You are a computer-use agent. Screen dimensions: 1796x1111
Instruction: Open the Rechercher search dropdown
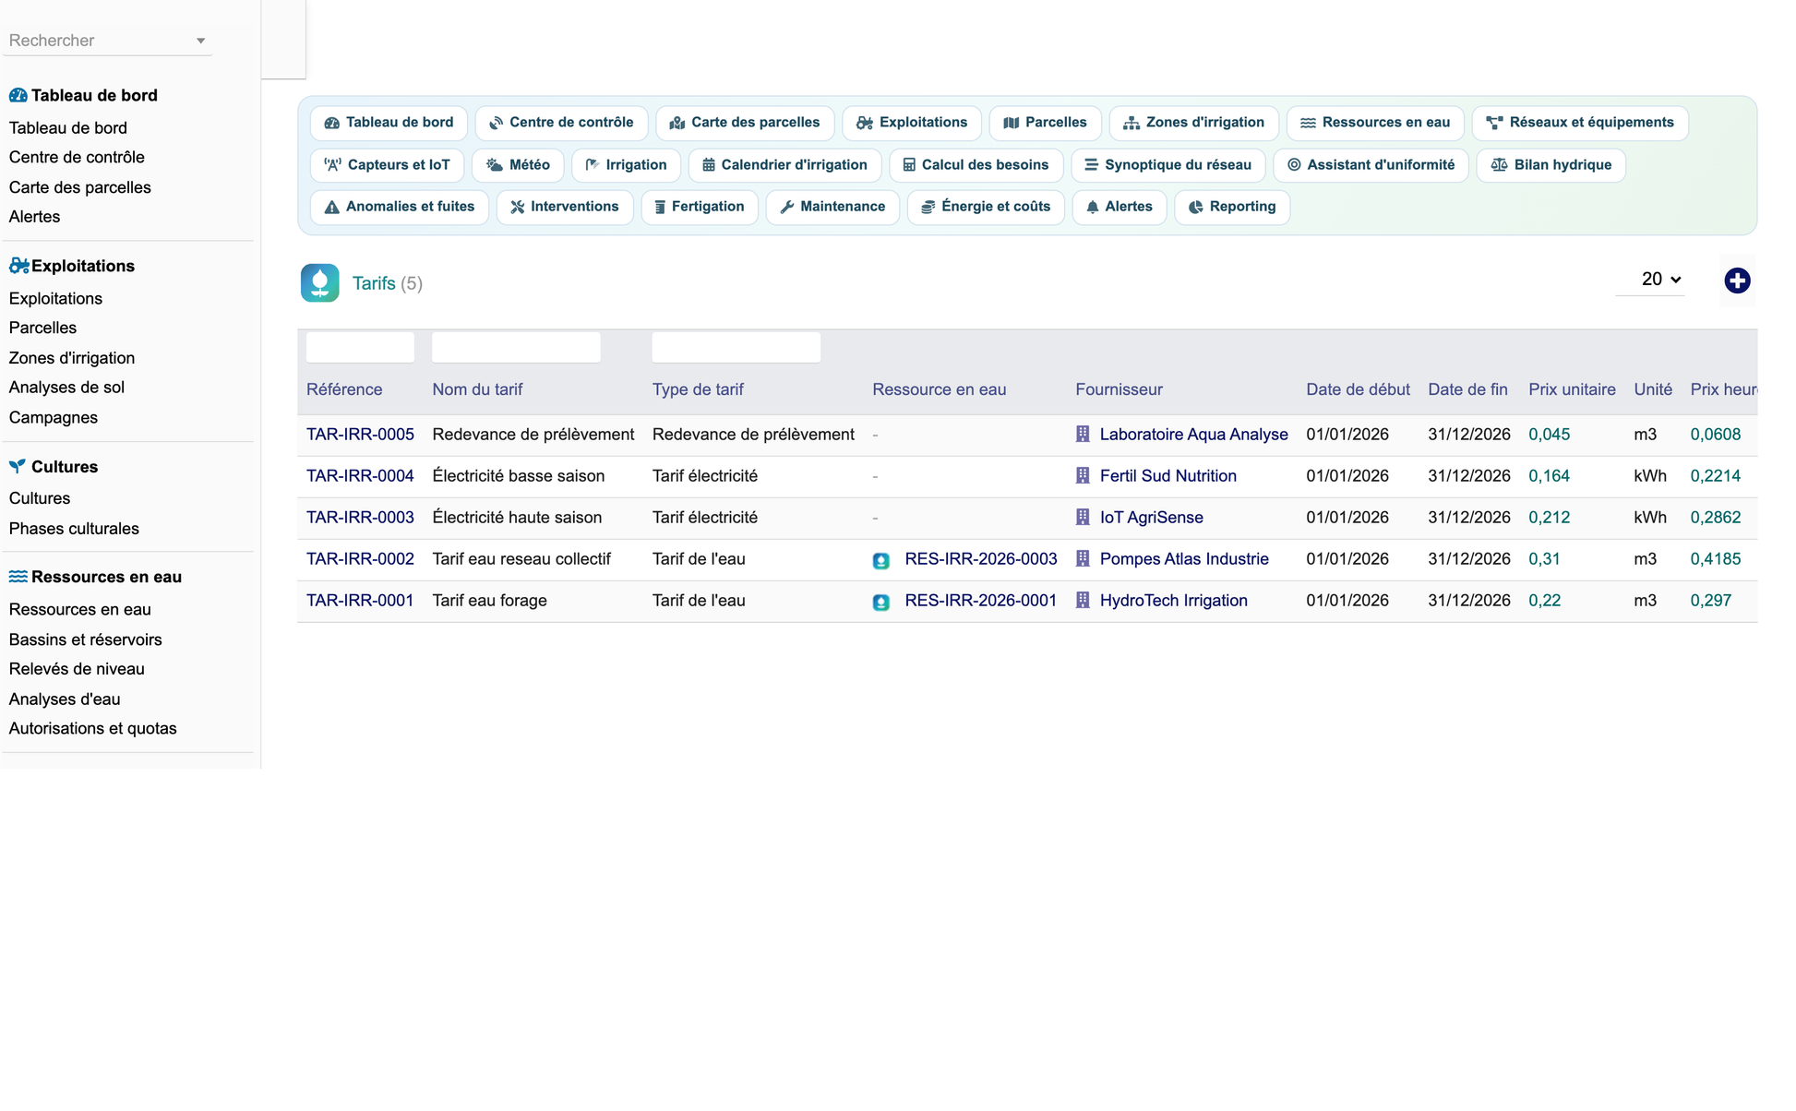[107, 41]
